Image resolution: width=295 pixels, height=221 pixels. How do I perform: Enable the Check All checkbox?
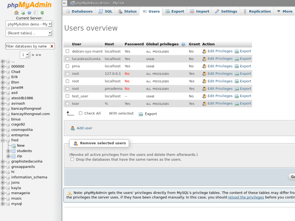pos(81,113)
